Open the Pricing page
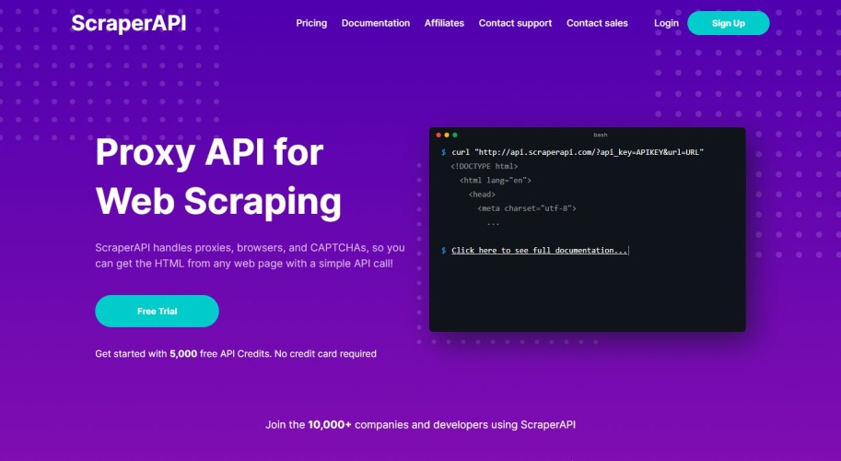The image size is (841, 461). point(311,23)
